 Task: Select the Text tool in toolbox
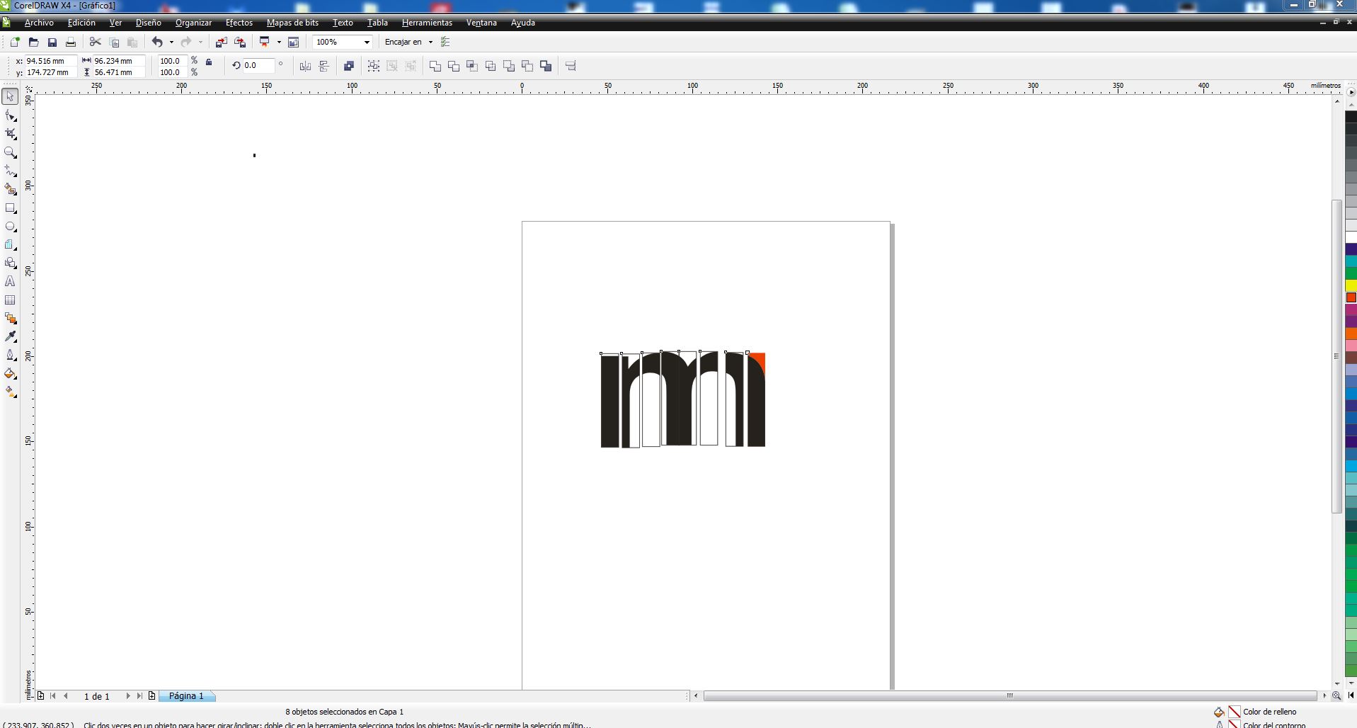coord(10,282)
